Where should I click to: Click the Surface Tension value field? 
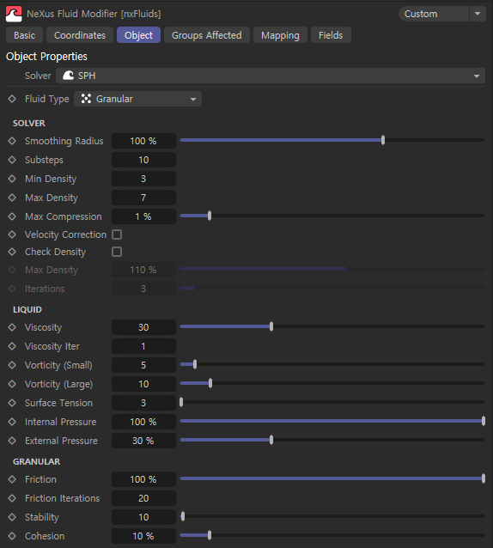coord(143,403)
